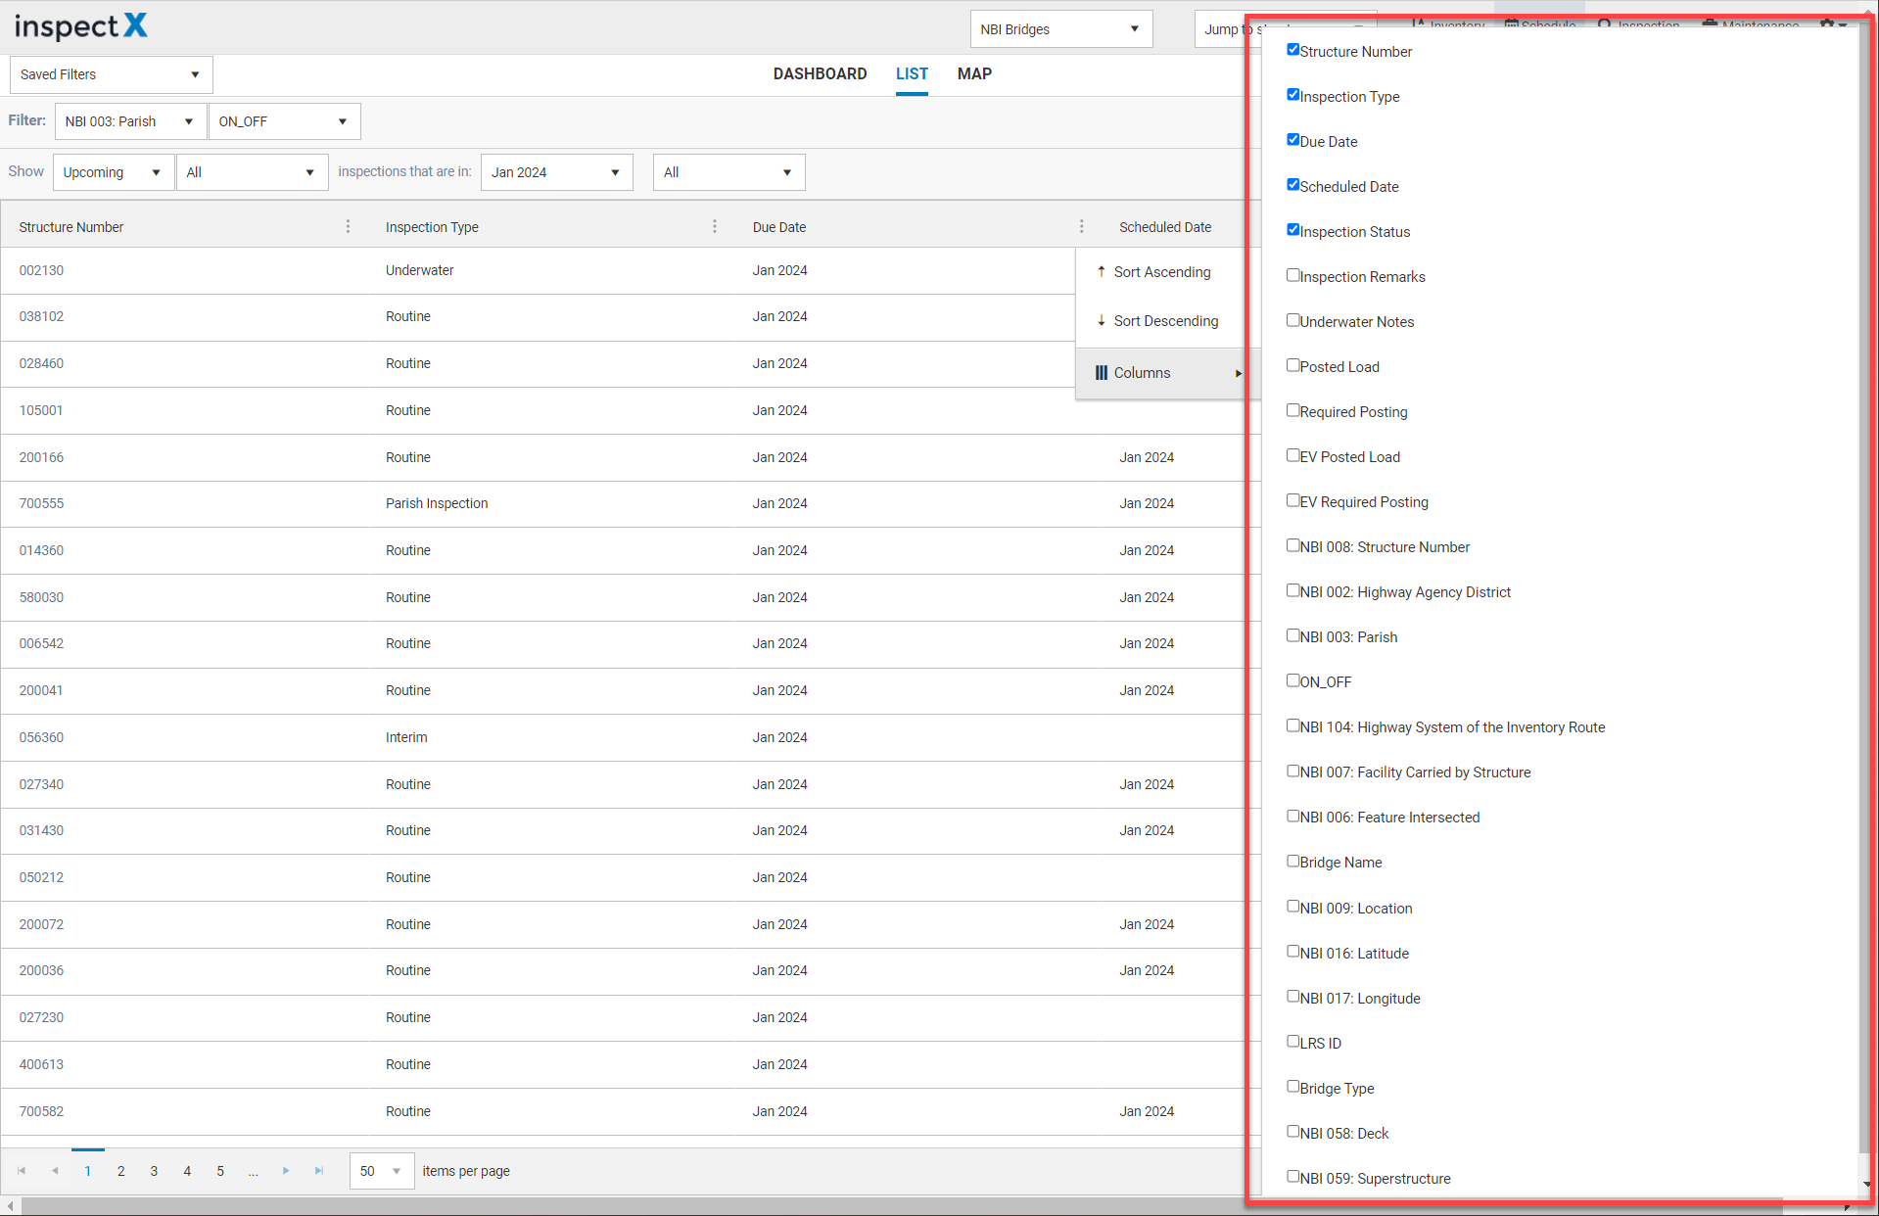1879x1216 pixels.
Task: Enable the NBI 059: Superstructure checkbox
Action: 1292,1177
